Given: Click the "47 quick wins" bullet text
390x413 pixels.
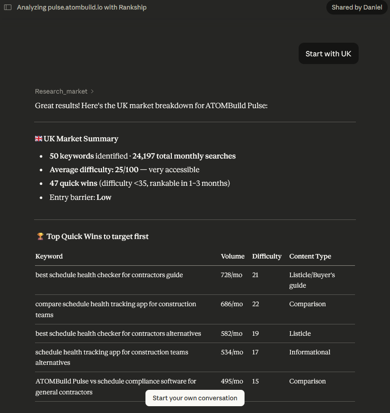Looking at the screenshot, I should [x=73, y=183].
